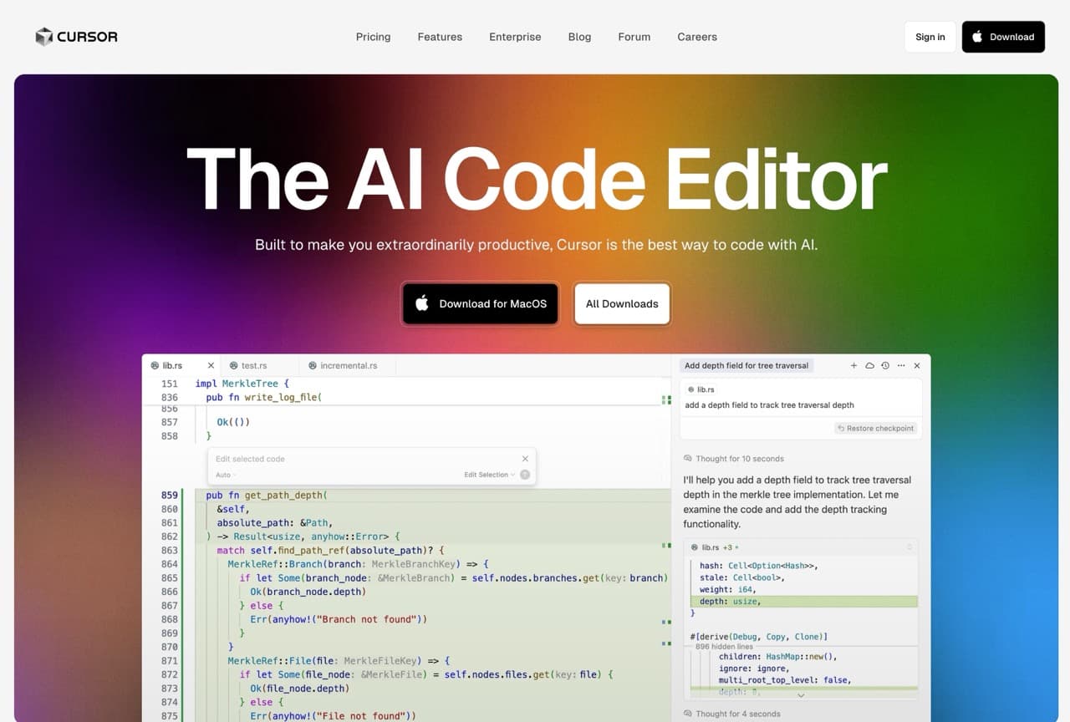The width and height of the screenshot is (1070, 722).
Task: Click Restore checkpoint
Action: point(876,428)
